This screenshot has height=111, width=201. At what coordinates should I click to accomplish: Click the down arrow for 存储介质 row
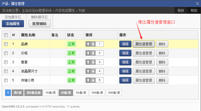(93, 80)
